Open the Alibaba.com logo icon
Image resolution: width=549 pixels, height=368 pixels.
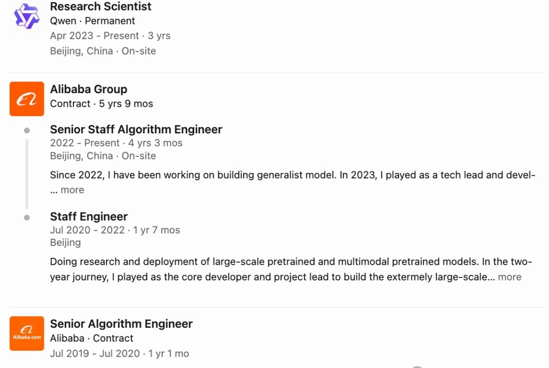coord(27,333)
